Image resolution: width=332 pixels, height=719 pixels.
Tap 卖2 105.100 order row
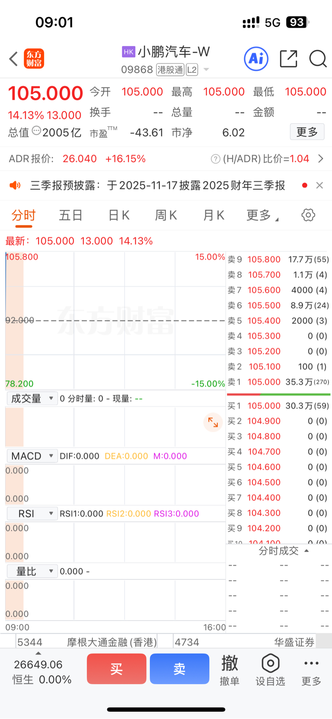pyautogui.click(x=278, y=367)
